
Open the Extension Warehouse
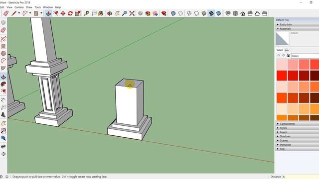pyautogui.click(x=148, y=13)
